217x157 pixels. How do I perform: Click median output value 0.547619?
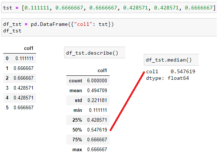pos(183,71)
